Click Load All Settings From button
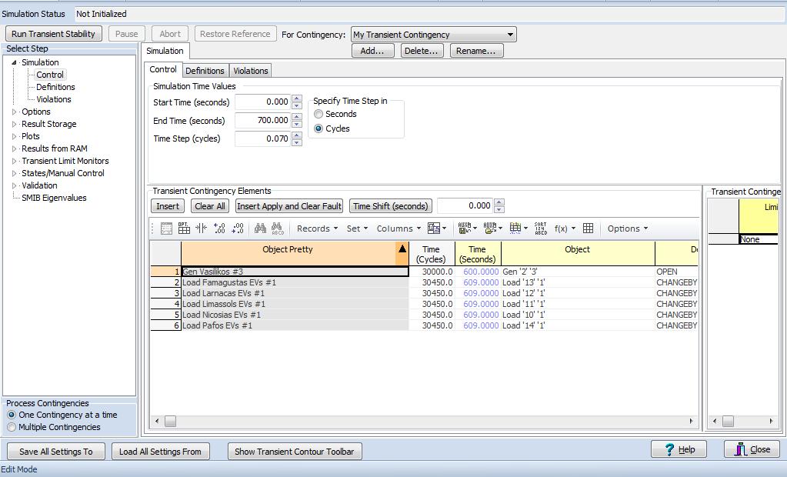The image size is (787, 477). pyautogui.click(x=160, y=452)
